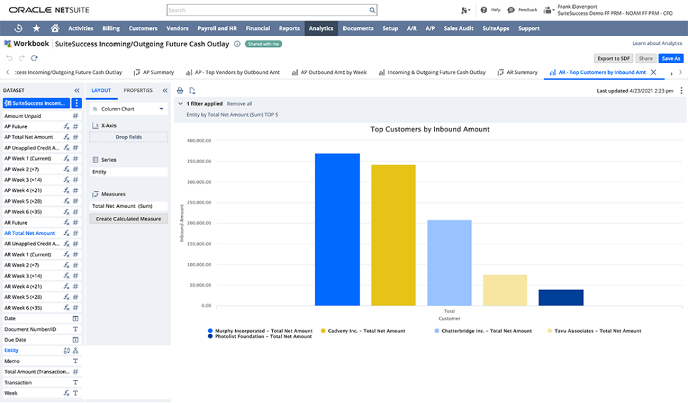Open the workbook info icon
This screenshot has height=403, width=688.
[237, 44]
